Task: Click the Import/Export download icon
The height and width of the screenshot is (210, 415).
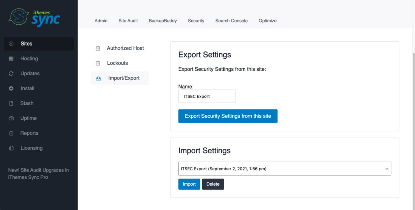Action: (x=98, y=78)
